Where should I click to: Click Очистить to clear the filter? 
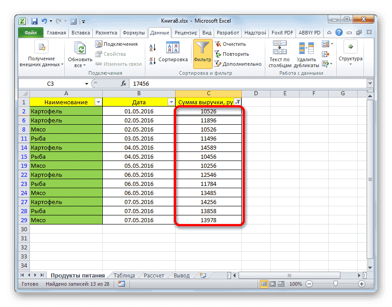(x=231, y=44)
